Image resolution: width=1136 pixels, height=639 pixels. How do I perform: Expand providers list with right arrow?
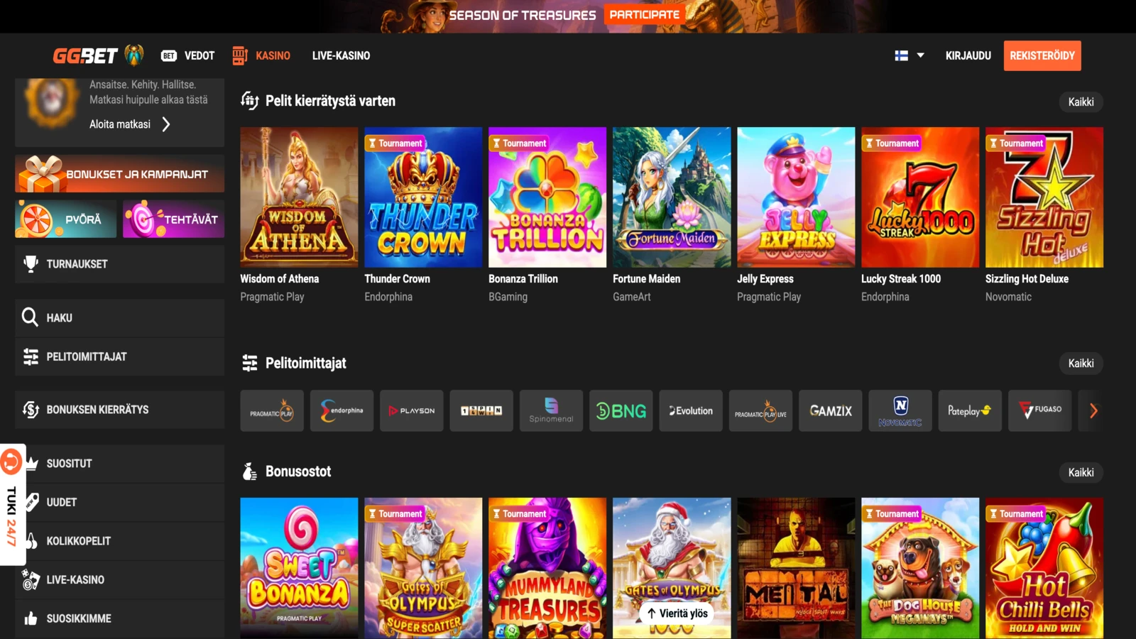[x=1093, y=411]
